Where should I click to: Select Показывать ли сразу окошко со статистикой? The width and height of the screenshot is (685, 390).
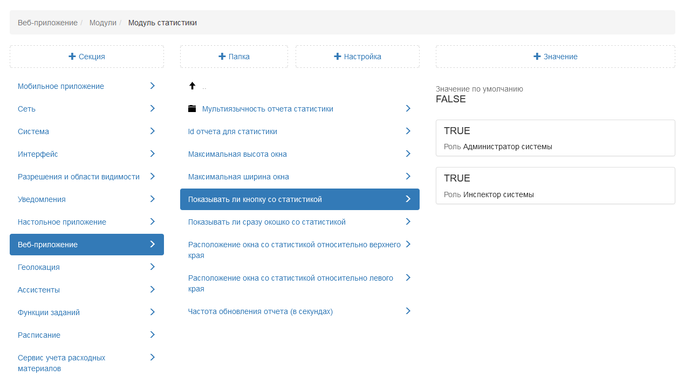tap(266, 222)
